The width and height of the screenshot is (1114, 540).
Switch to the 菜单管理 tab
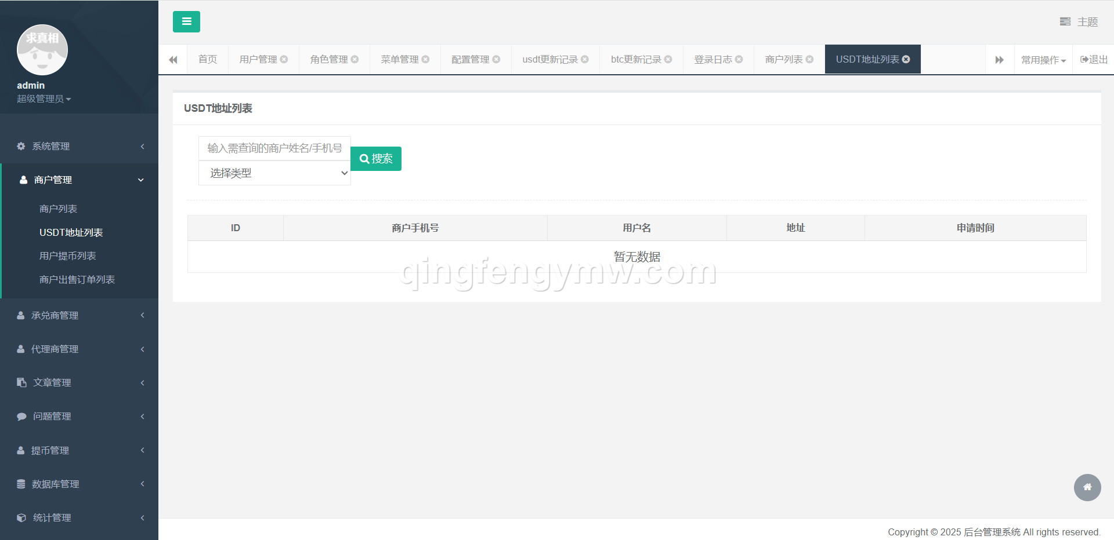point(400,59)
